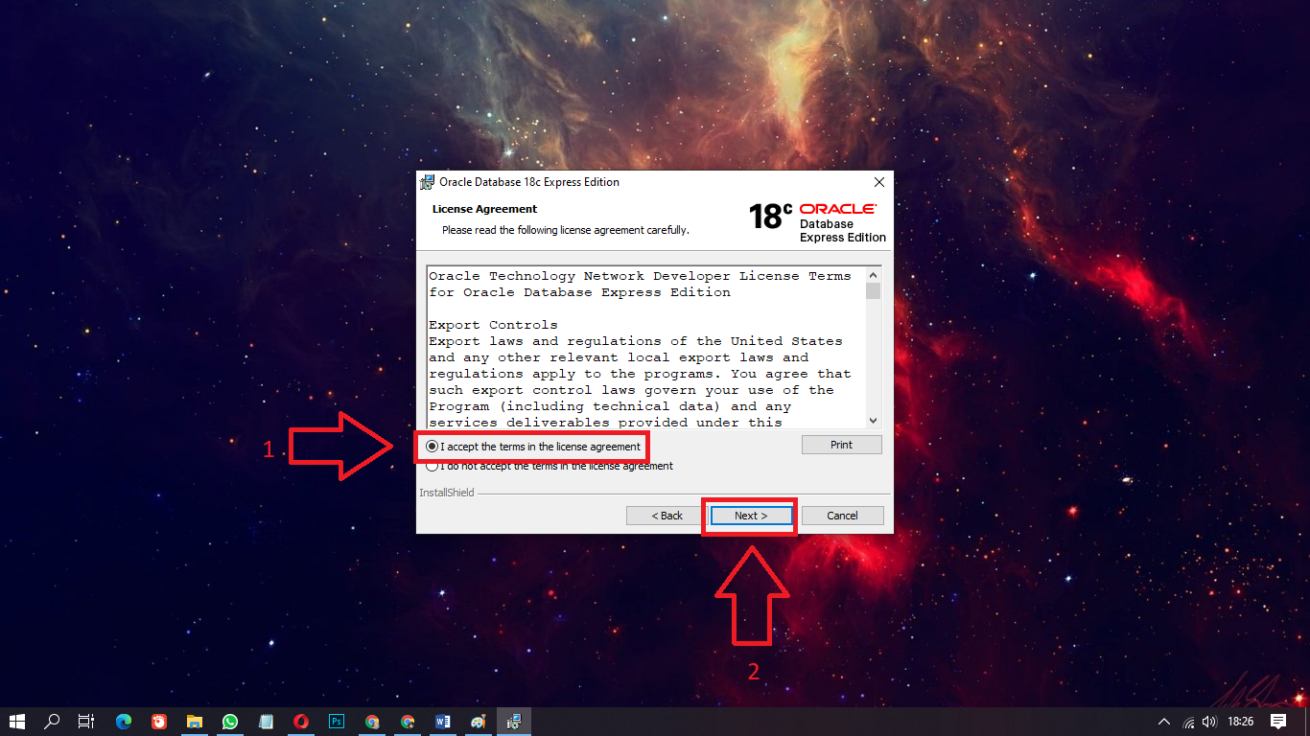Print the license agreement
This screenshot has height=736, width=1310.
pyautogui.click(x=842, y=445)
